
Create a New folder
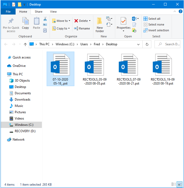pos(100,25)
